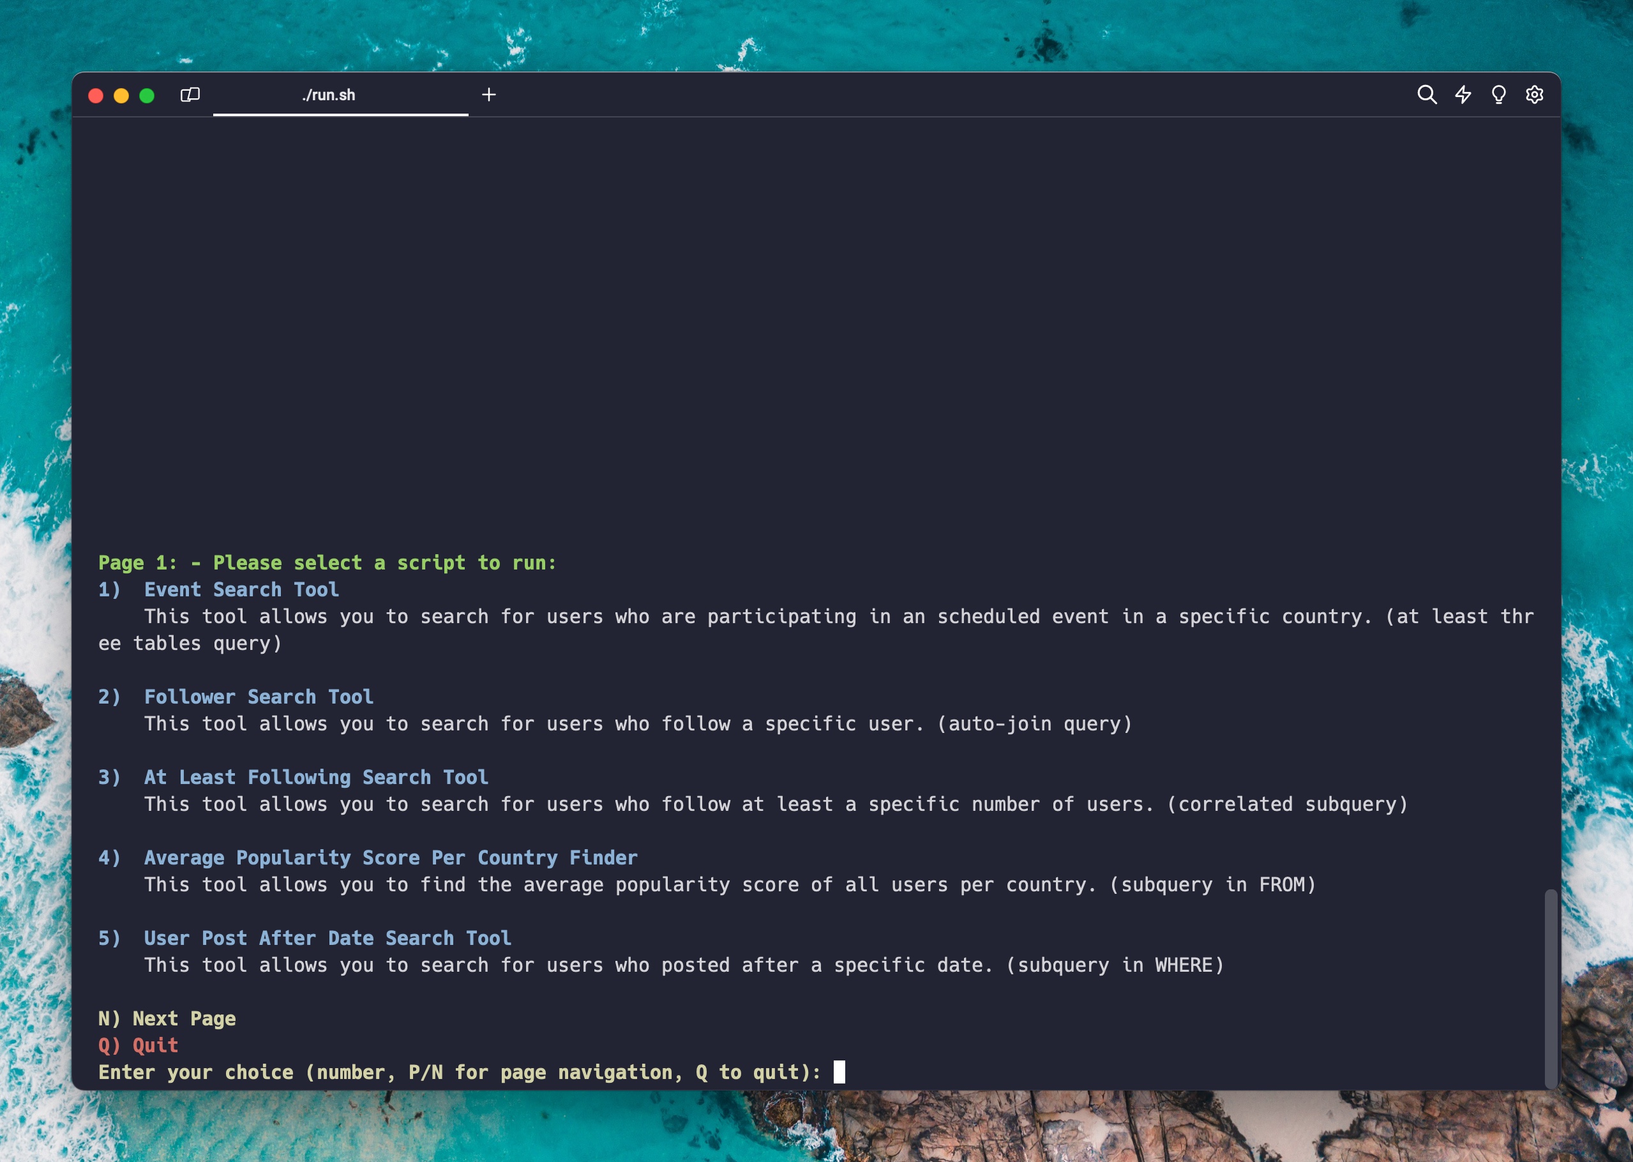Click the yellow minimize window button
This screenshot has height=1162, width=1633.
(x=121, y=96)
